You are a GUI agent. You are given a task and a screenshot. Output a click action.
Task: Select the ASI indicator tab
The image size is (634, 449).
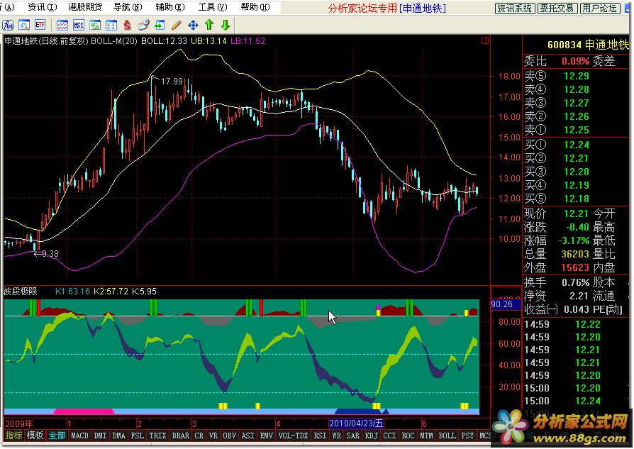[248, 436]
